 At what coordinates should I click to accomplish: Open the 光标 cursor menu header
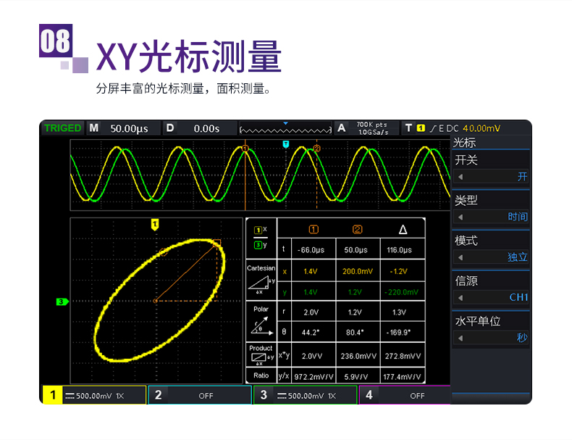(x=464, y=142)
